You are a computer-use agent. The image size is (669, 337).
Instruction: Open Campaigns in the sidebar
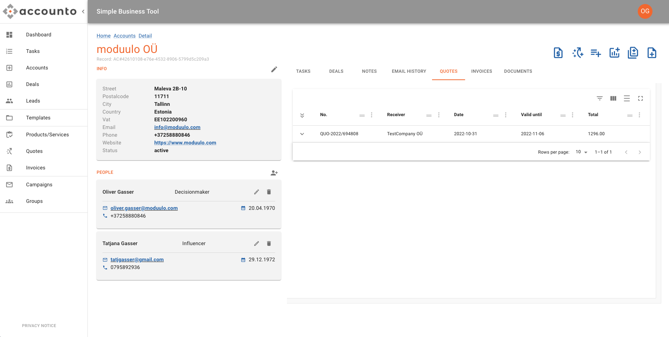point(44,184)
